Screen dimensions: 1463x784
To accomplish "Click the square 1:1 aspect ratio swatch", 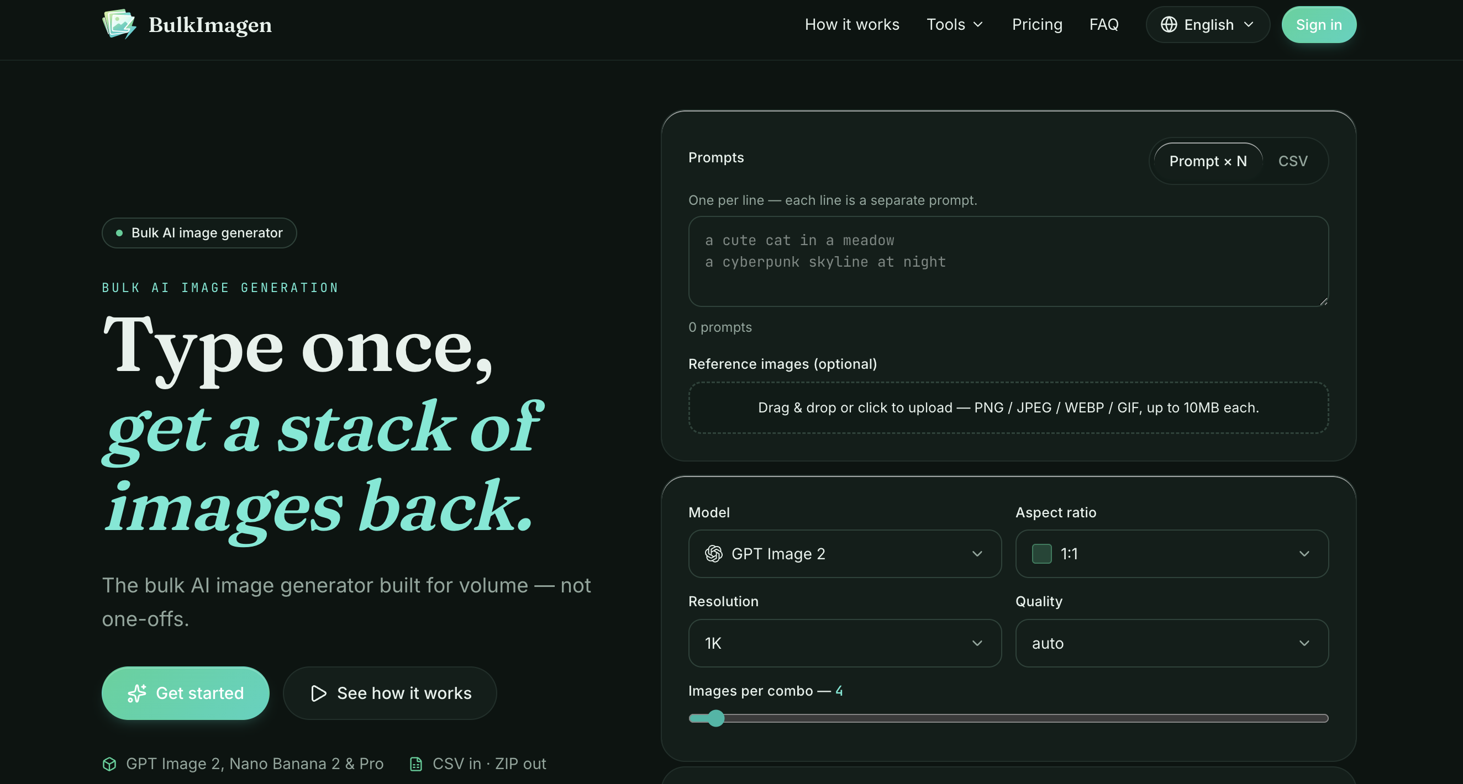I will click(x=1041, y=554).
